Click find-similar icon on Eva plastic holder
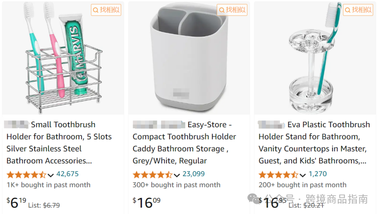 tap(358, 10)
